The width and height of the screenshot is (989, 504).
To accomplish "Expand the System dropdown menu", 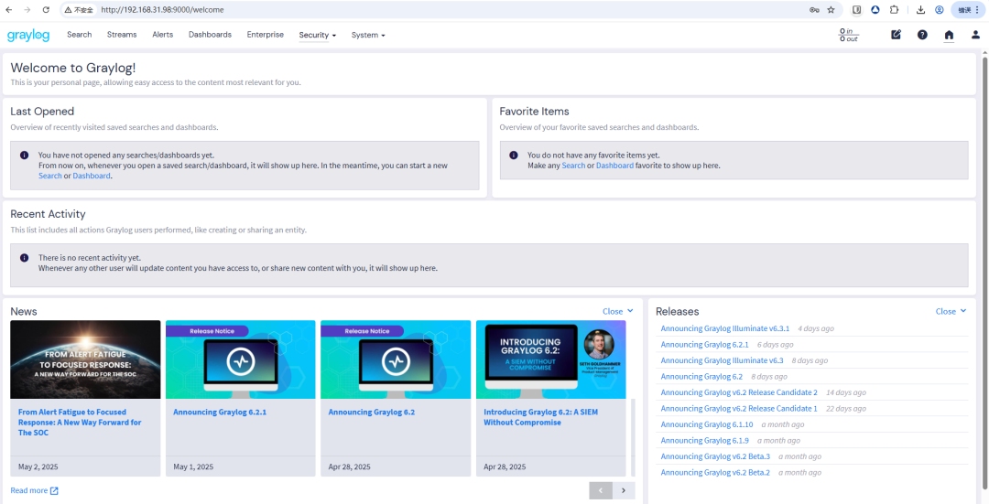I will 368,36.
